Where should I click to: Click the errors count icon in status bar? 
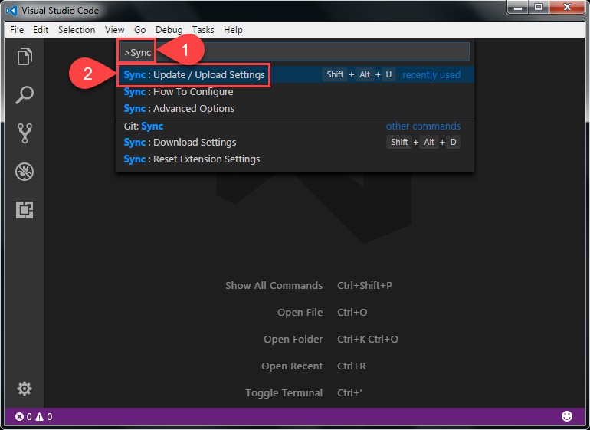[19, 416]
